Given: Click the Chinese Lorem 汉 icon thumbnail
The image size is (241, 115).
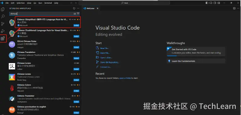Looking at the screenshot, I should click(12, 66).
